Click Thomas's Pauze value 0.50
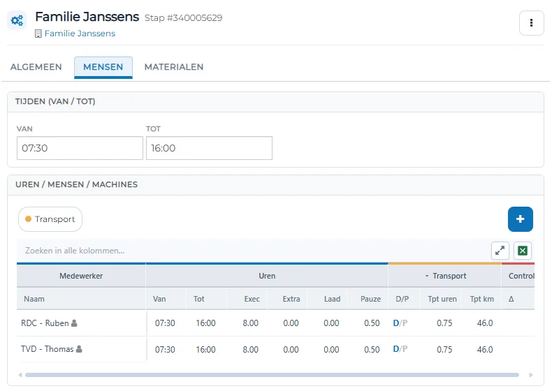This screenshot has height=391, width=552. point(372,350)
